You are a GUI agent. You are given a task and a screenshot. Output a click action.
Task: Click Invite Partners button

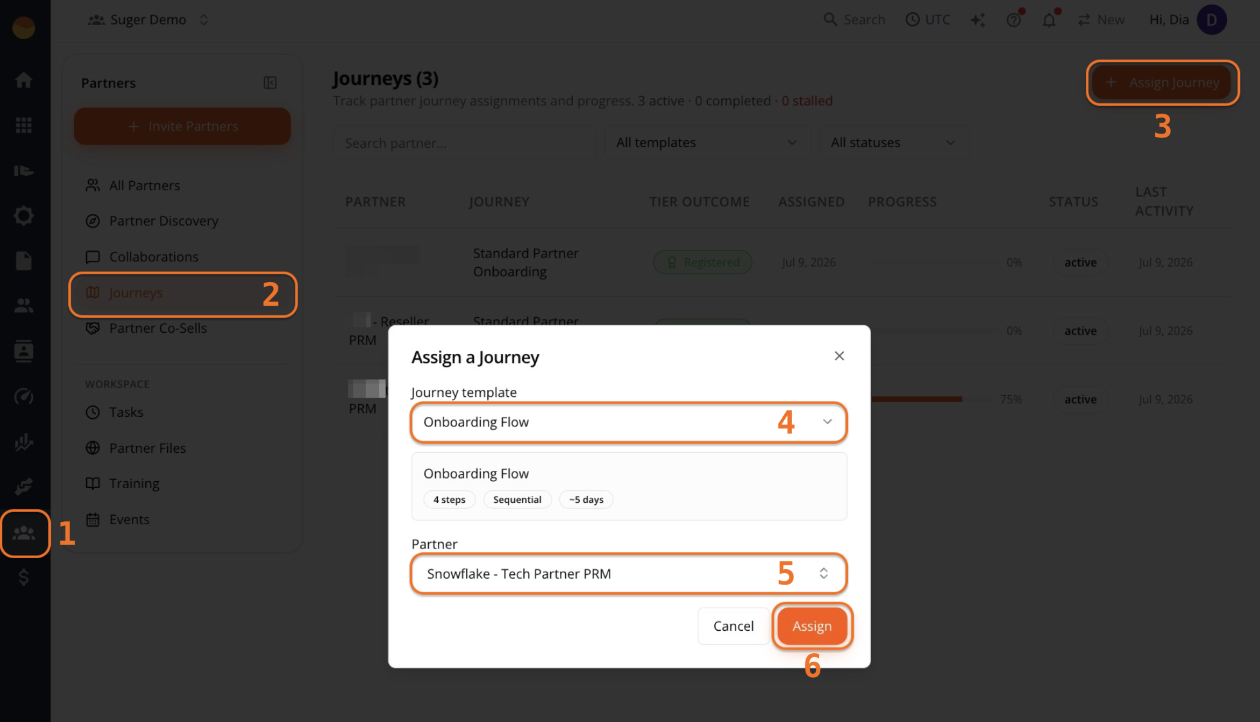[183, 127]
